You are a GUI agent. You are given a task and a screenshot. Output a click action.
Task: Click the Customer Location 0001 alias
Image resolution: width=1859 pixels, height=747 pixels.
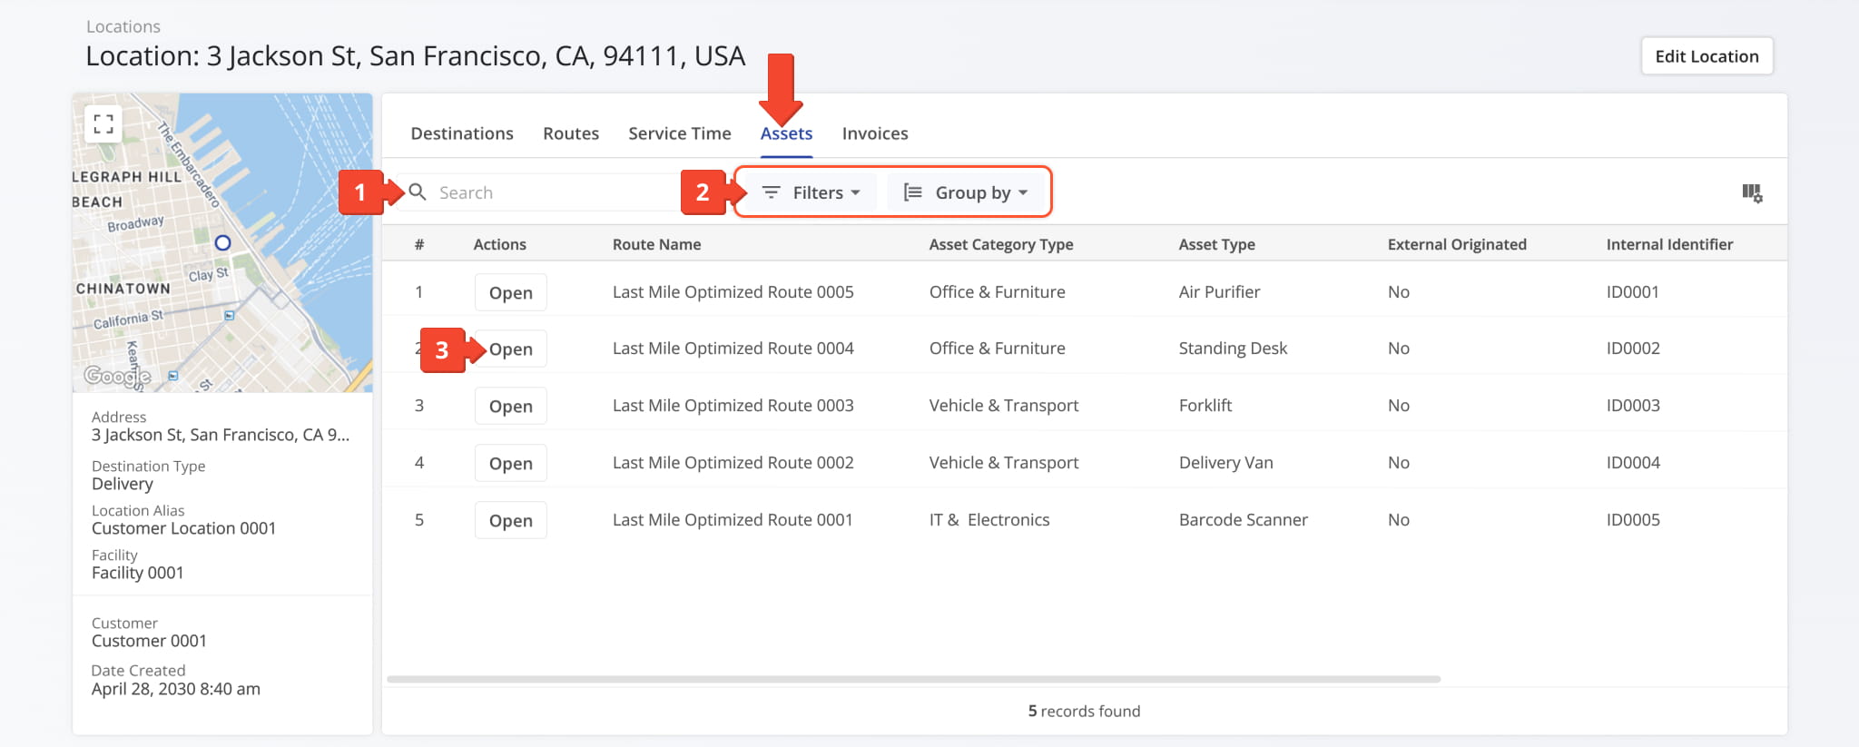(x=183, y=528)
